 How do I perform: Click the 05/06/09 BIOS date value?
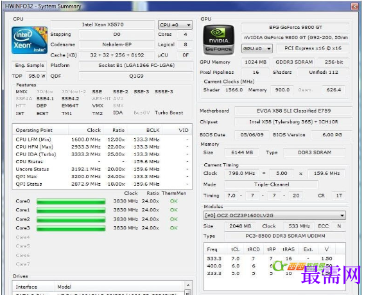252,135
